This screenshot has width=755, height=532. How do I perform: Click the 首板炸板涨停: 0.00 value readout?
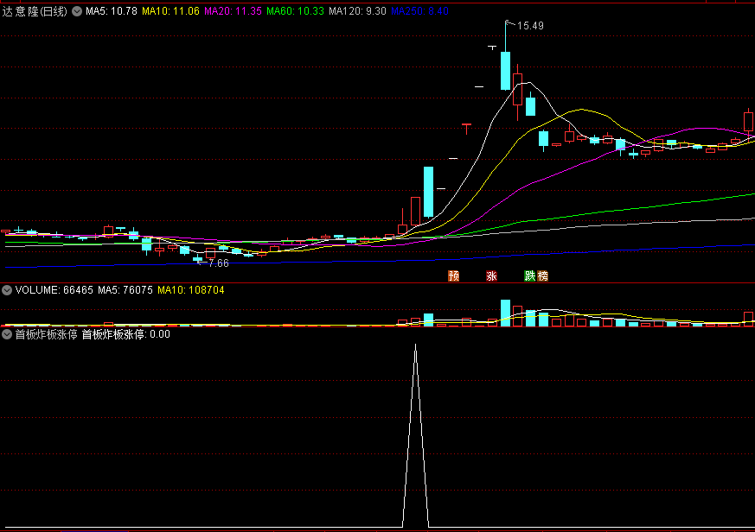[125, 334]
